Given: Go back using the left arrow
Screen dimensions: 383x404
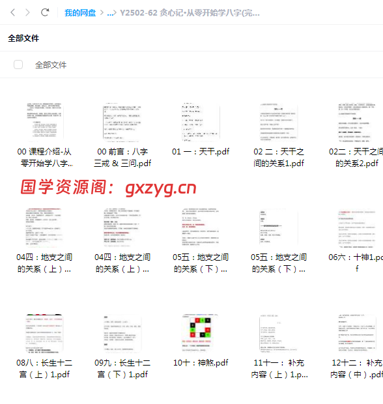Looking at the screenshot, I should click(12, 12).
